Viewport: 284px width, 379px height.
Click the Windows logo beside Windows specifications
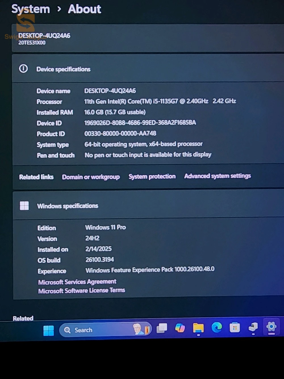click(x=24, y=206)
